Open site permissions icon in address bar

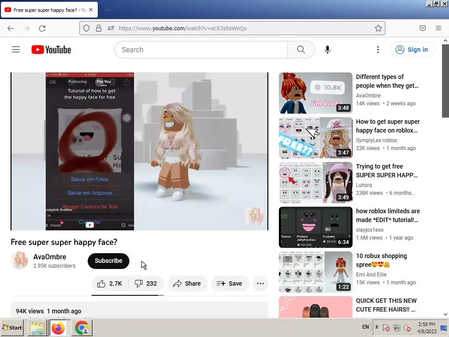pyautogui.click(x=111, y=28)
